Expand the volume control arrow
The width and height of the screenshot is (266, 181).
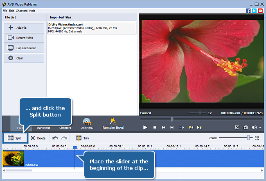[x=260, y=127]
